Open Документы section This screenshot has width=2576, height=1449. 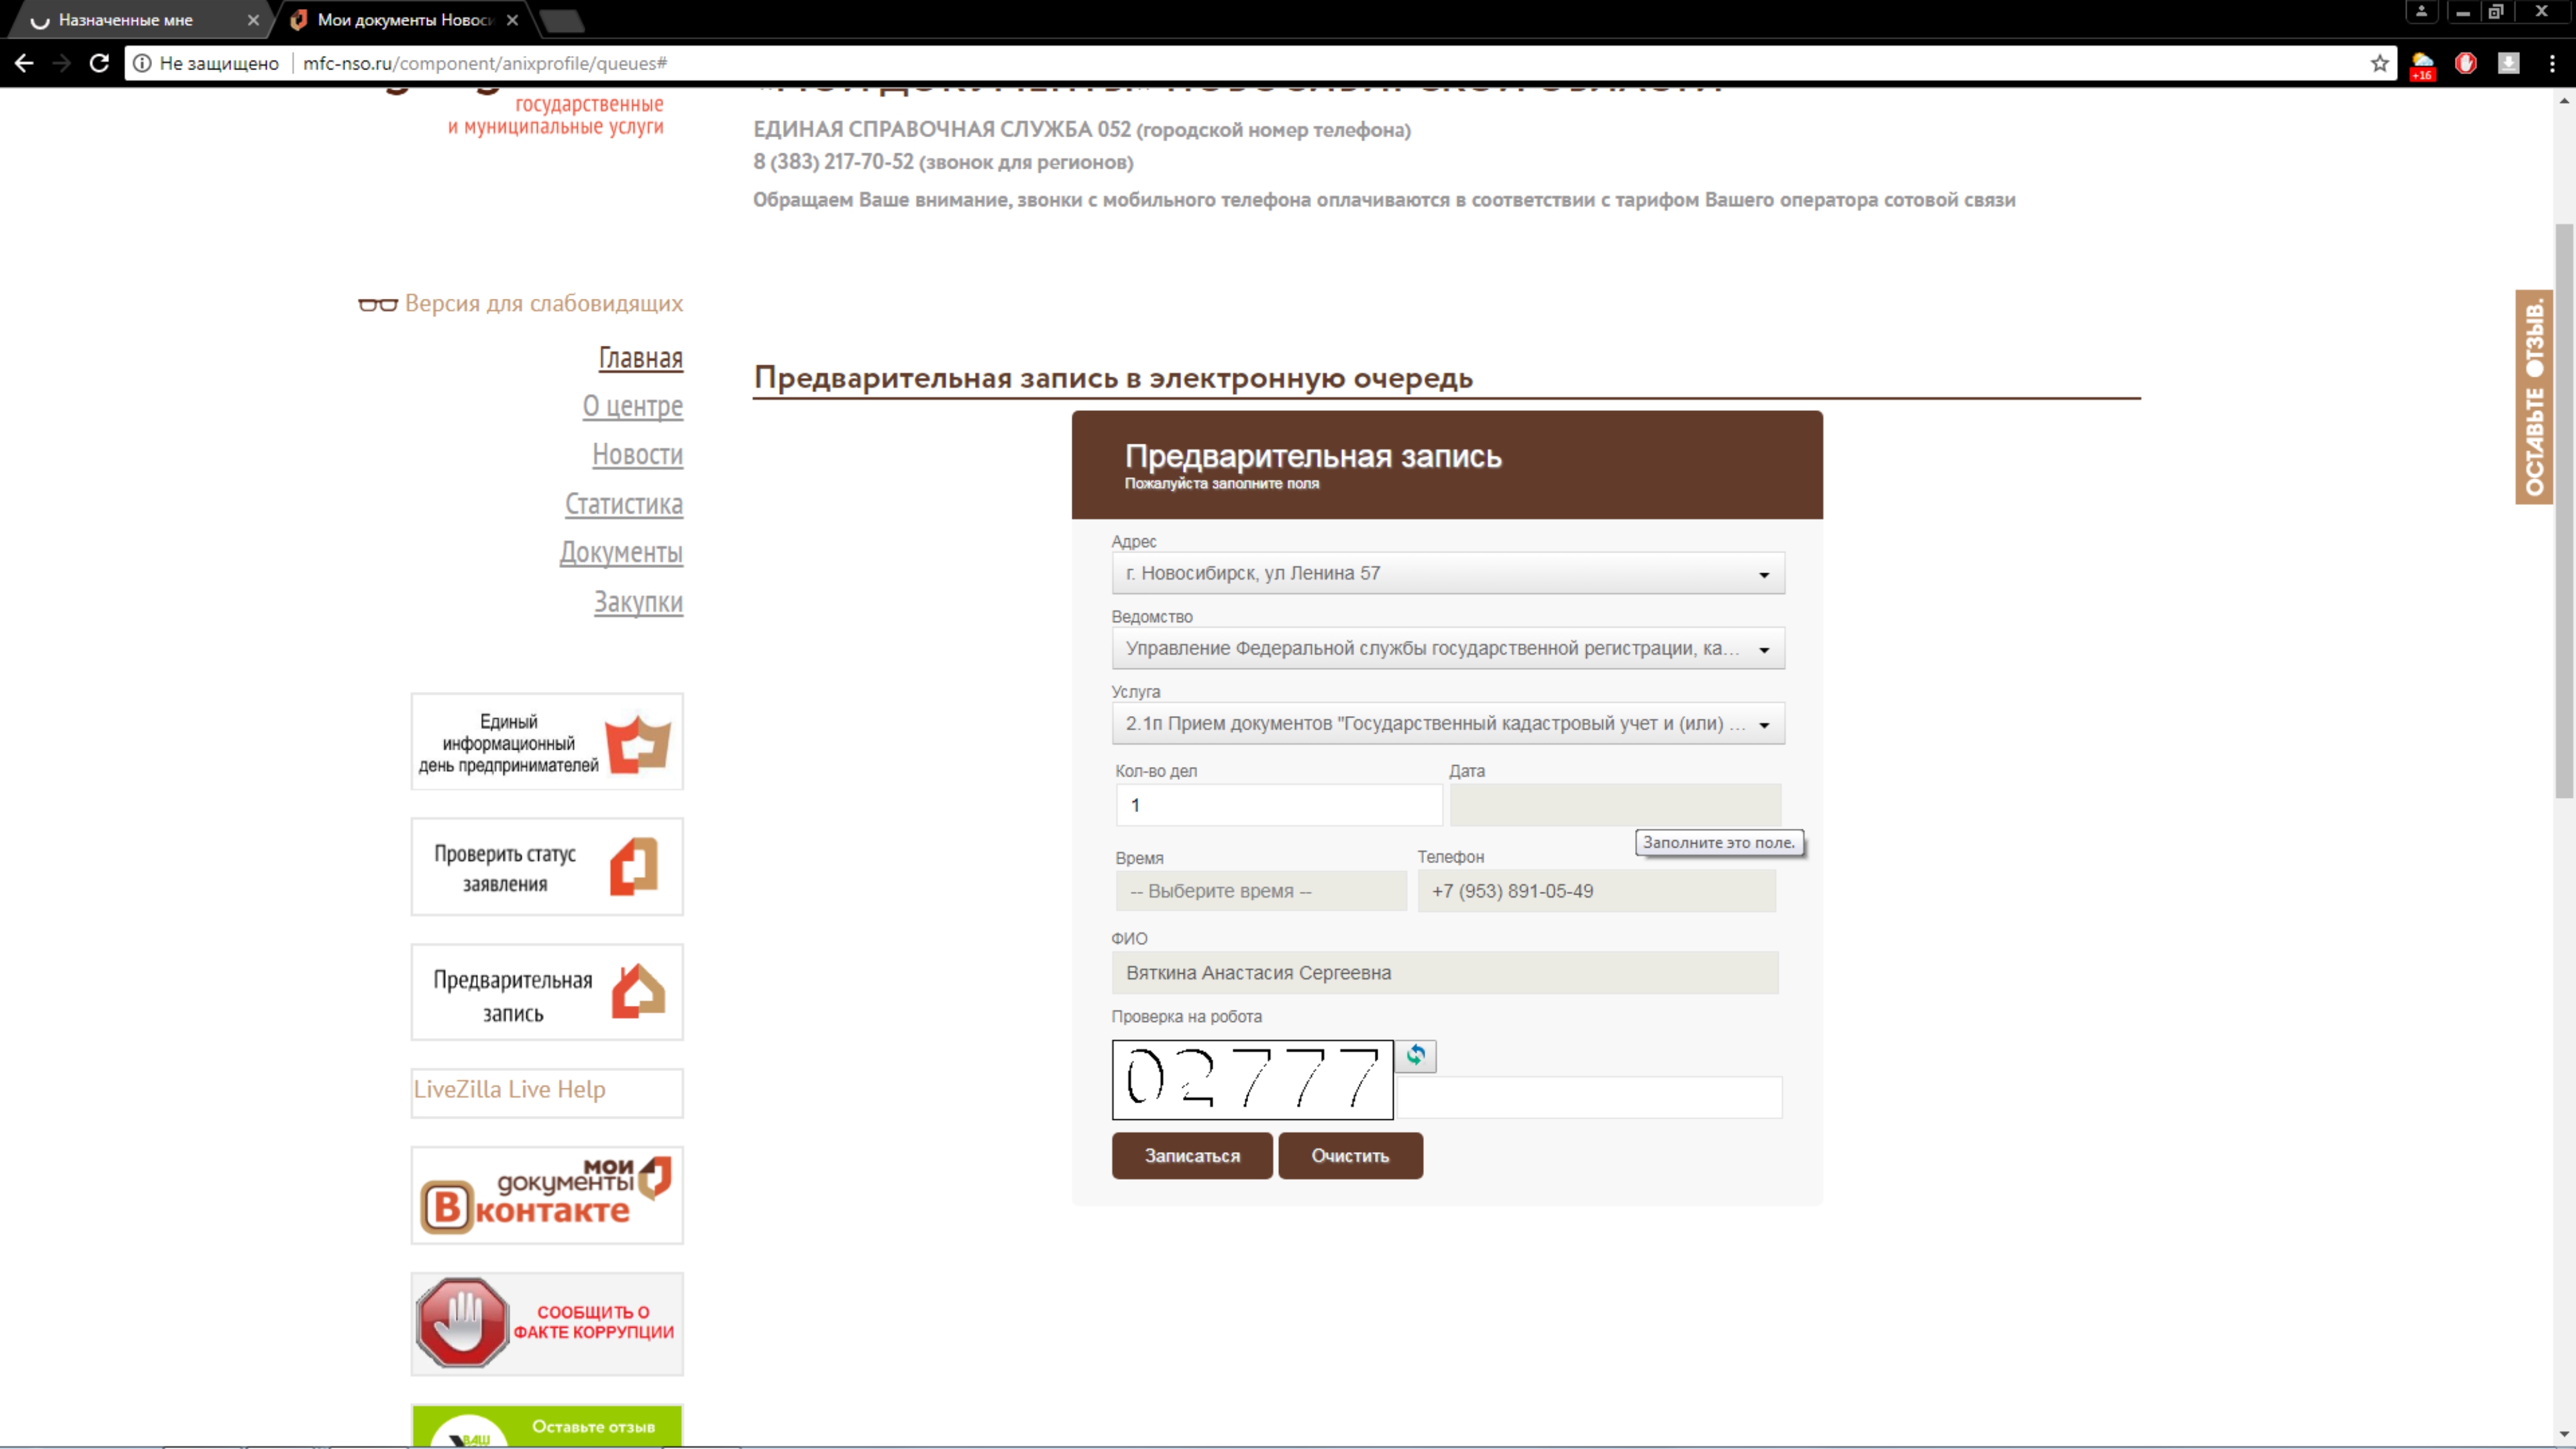coord(621,553)
